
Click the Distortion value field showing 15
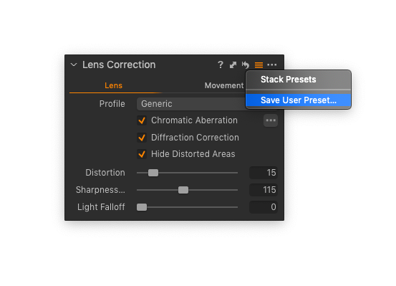264,173
